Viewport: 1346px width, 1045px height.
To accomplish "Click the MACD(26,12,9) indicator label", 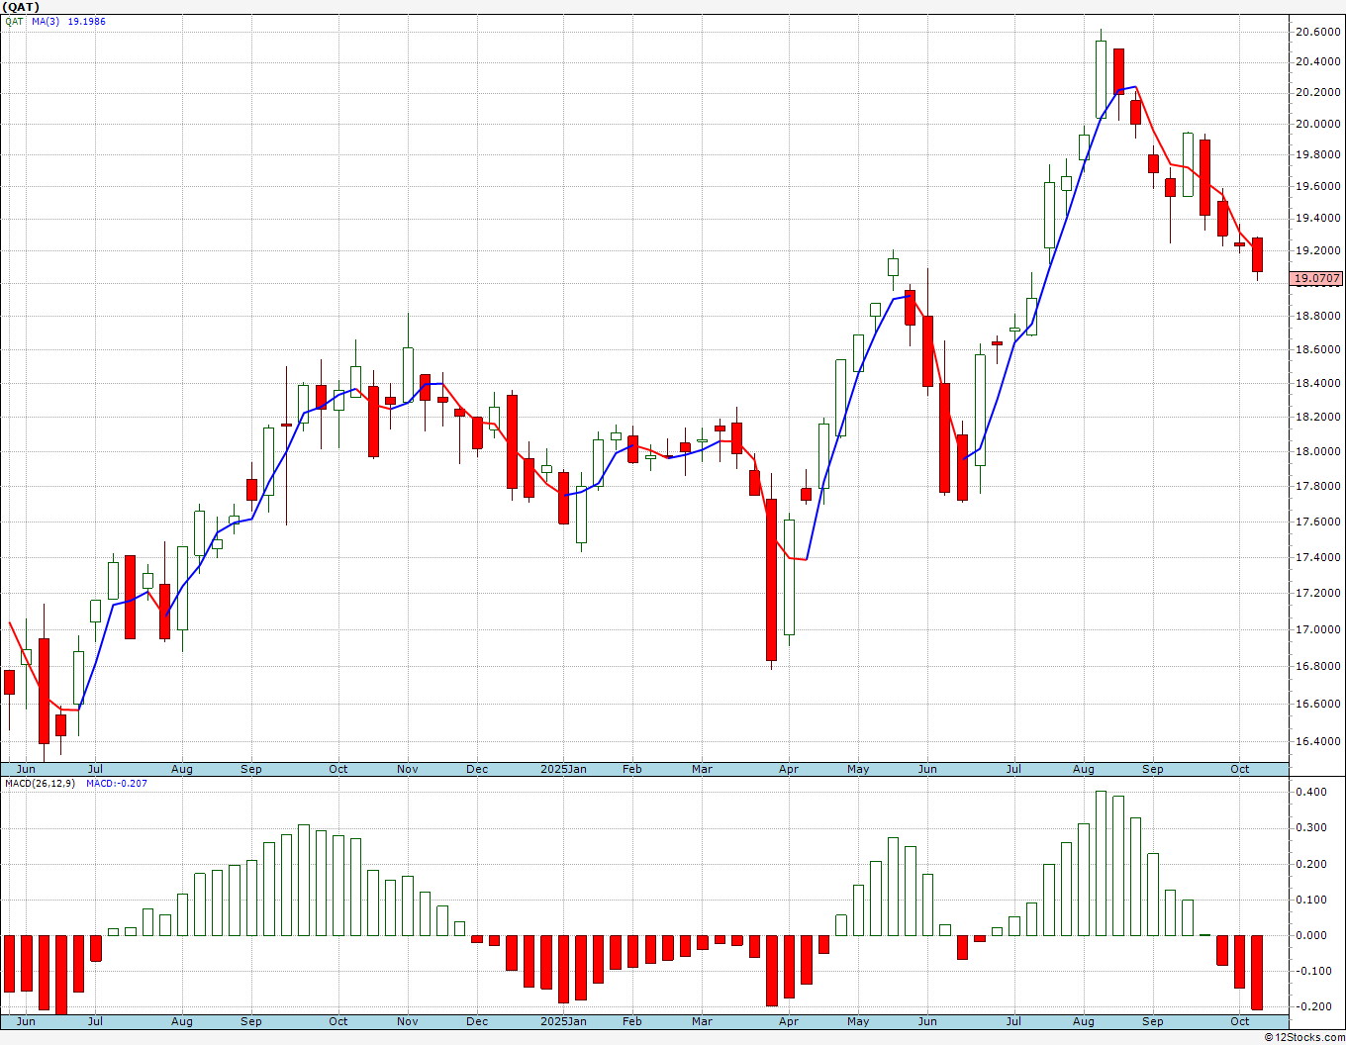I will tap(41, 784).
